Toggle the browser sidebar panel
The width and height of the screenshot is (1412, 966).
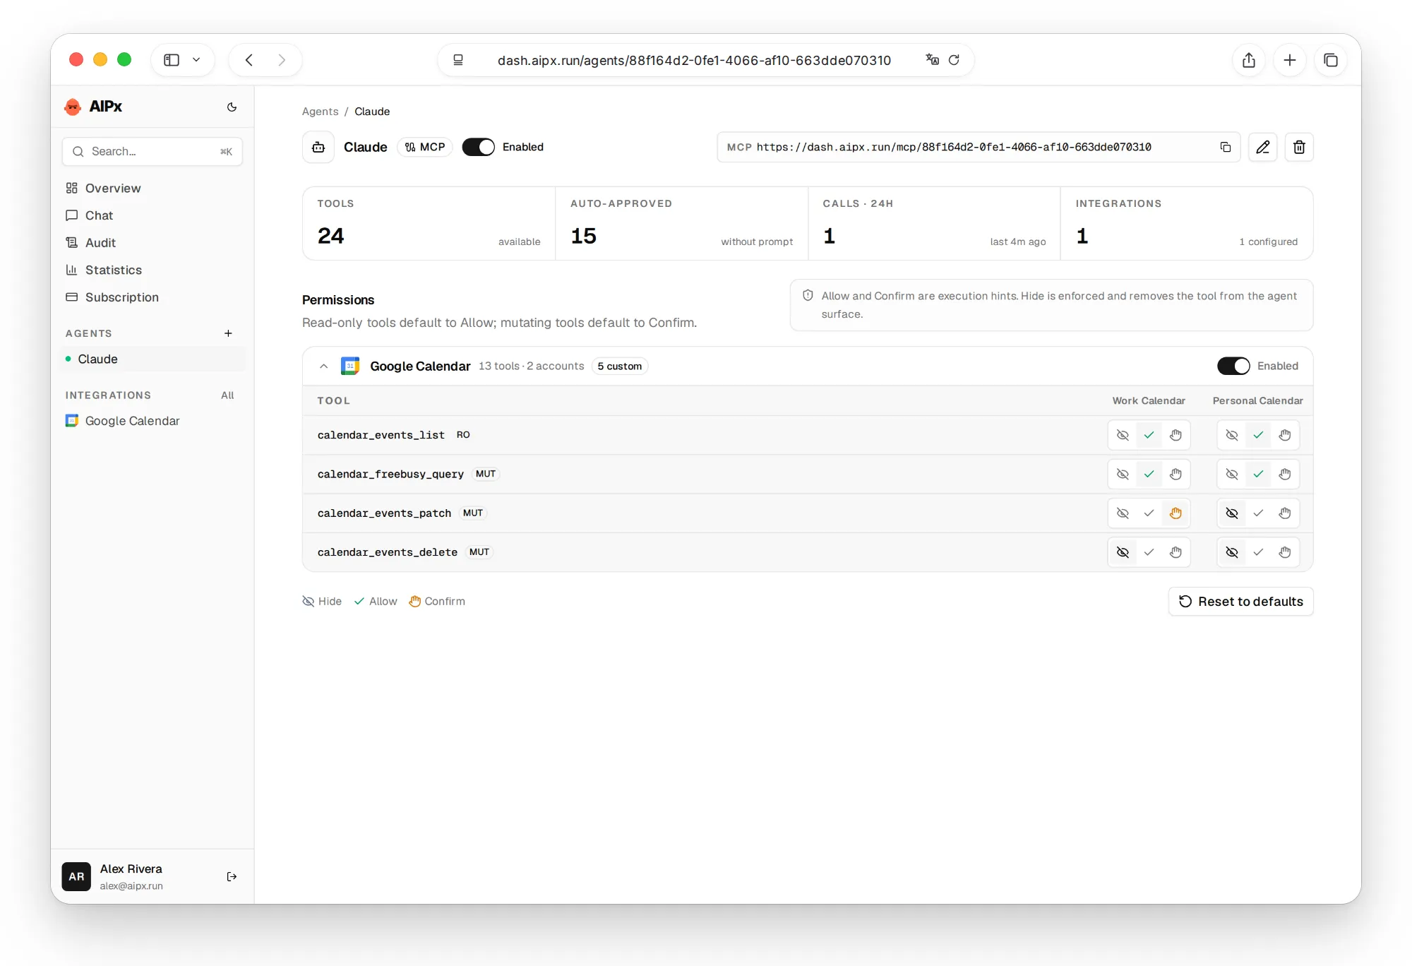click(172, 60)
